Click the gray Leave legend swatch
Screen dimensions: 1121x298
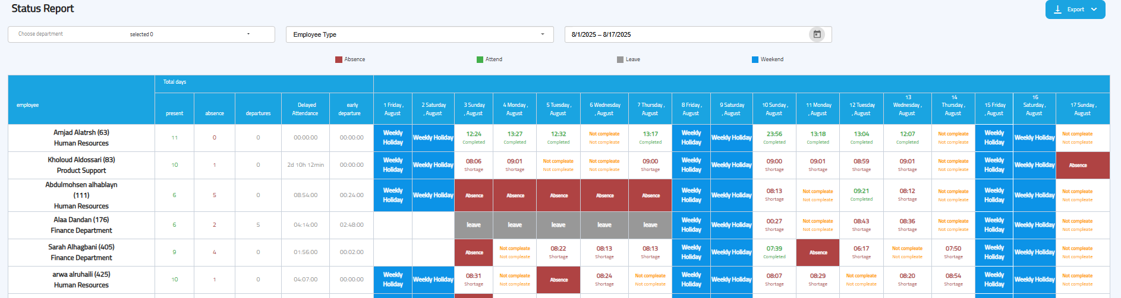(x=621, y=59)
